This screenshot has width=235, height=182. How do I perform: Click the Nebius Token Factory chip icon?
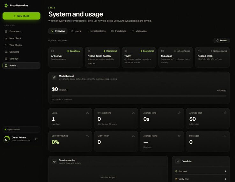click(89, 51)
